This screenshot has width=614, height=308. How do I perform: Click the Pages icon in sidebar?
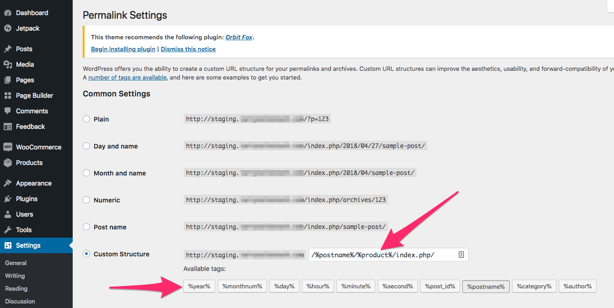(8, 80)
